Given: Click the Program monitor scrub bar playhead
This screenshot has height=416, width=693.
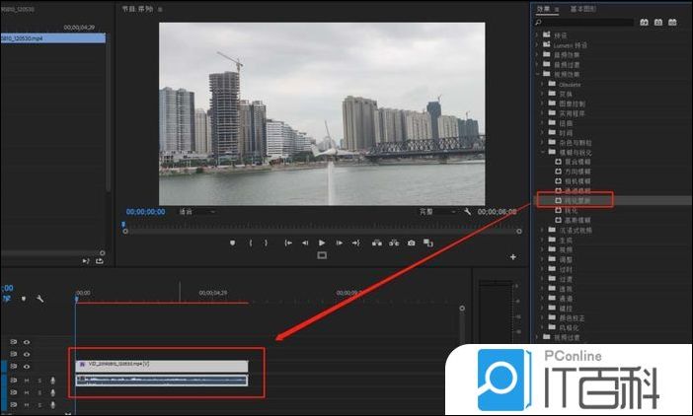Looking at the screenshot, I should [123, 225].
